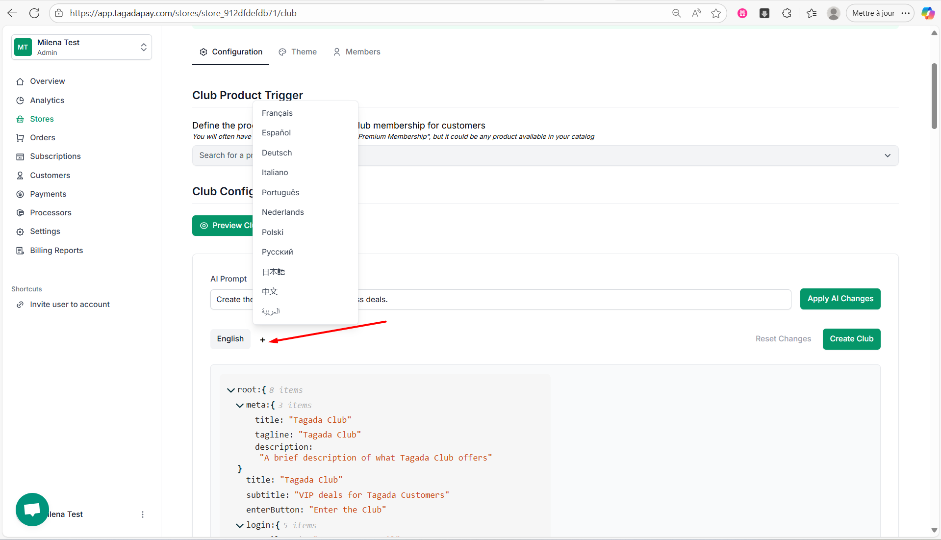This screenshot has width=941, height=540.
Task: Click the Preview Club button
Action: pos(223,226)
